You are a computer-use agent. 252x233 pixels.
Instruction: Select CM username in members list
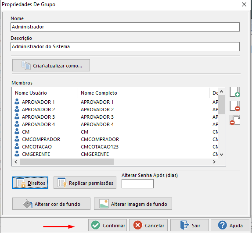click(26, 132)
